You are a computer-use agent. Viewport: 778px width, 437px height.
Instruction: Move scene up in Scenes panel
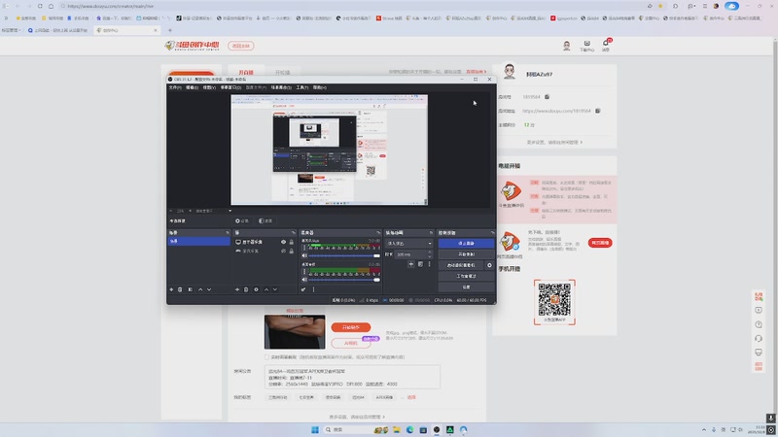pyautogui.click(x=200, y=289)
